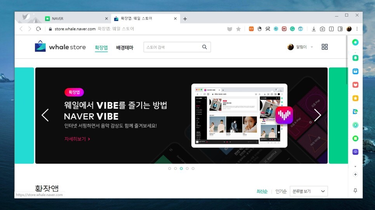Open the green square sidebar app
The height and width of the screenshot is (210, 375).
tap(355, 138)
